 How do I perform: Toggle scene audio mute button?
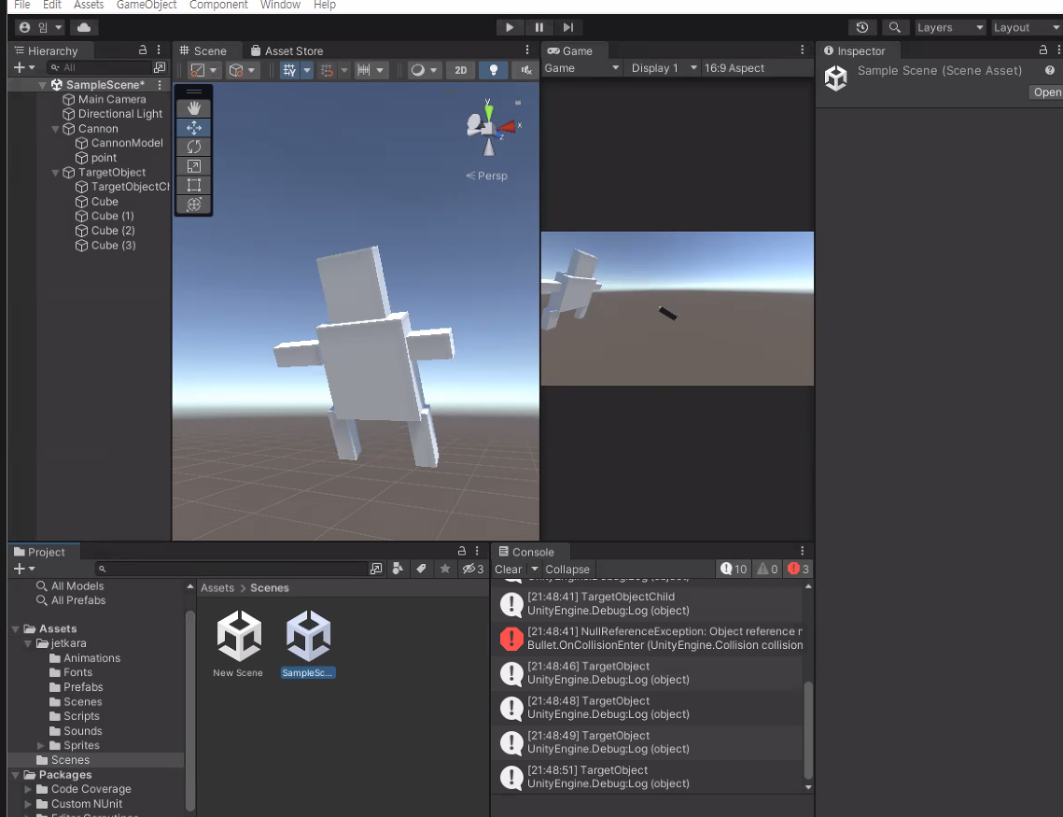tap(525, 70)
